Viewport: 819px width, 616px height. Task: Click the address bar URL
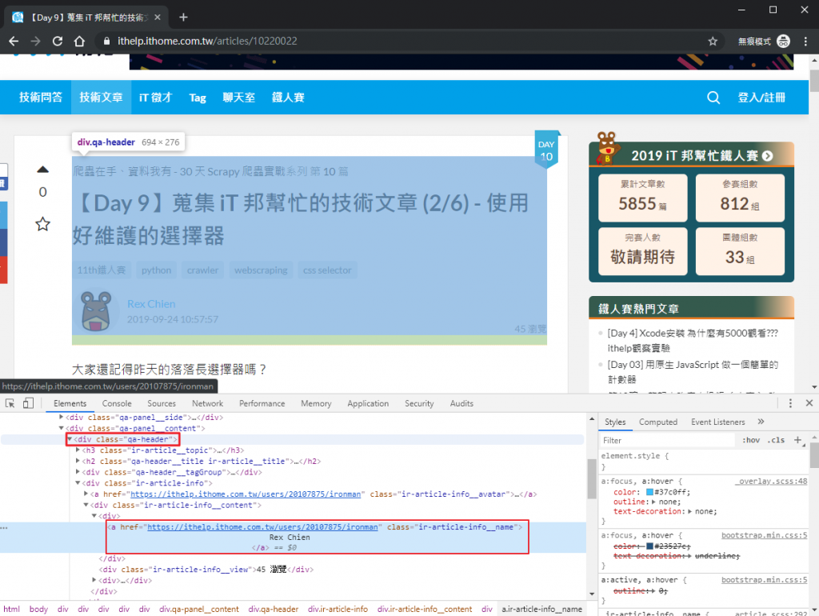point(207,42)
